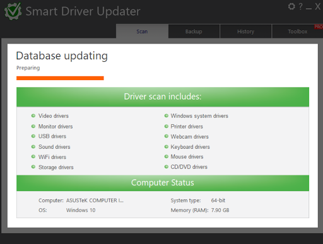Click the Smart Driver Updater gear logo
Image resolution: width=323 pixels, height=244 pixels.
pos(13,11)
